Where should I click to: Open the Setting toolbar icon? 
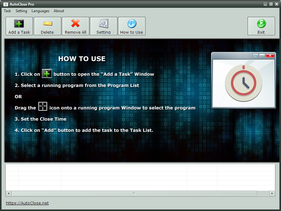pyautogui.click(x=103, y=24)
